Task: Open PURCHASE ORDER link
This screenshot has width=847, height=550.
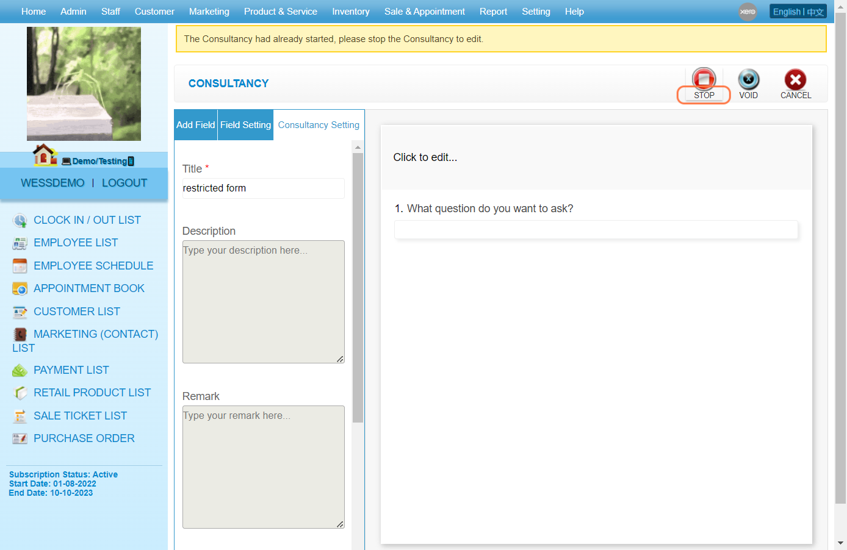Action: tap(84, 438)
